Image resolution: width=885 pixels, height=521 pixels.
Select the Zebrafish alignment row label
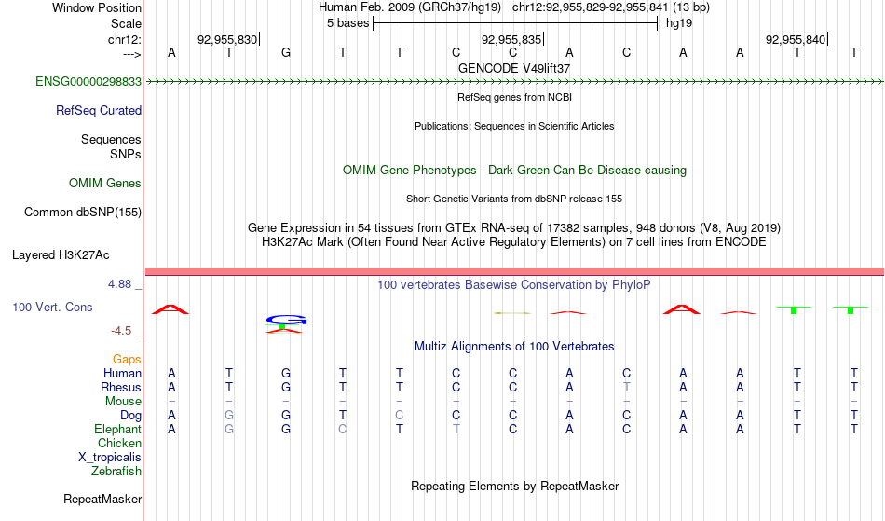(116, 472)
